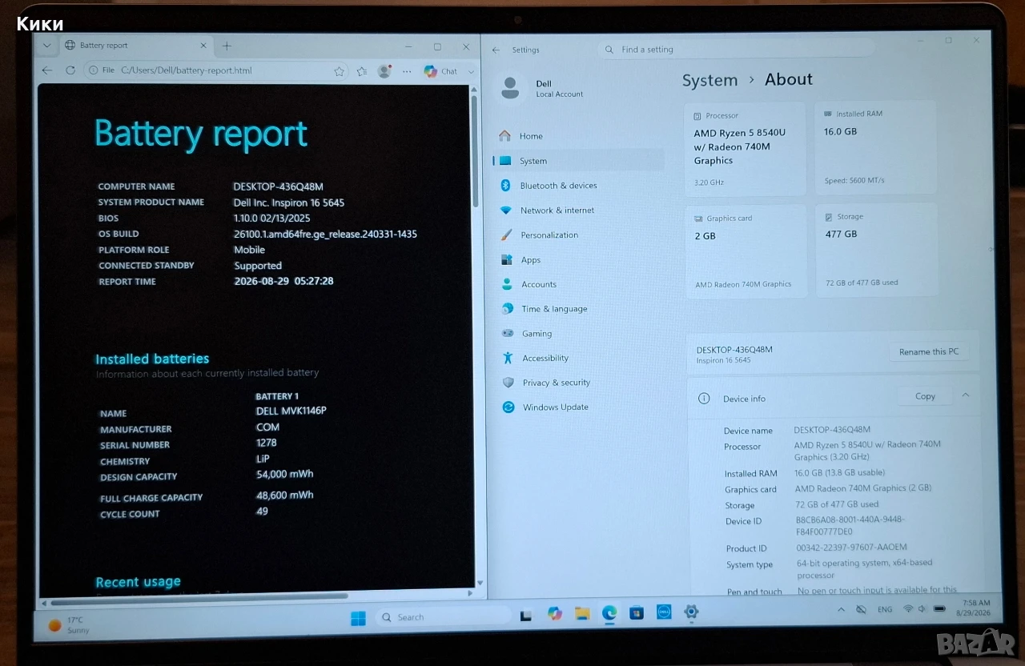
Task: Select System in Settings sidebar
Action: point(578,161)
